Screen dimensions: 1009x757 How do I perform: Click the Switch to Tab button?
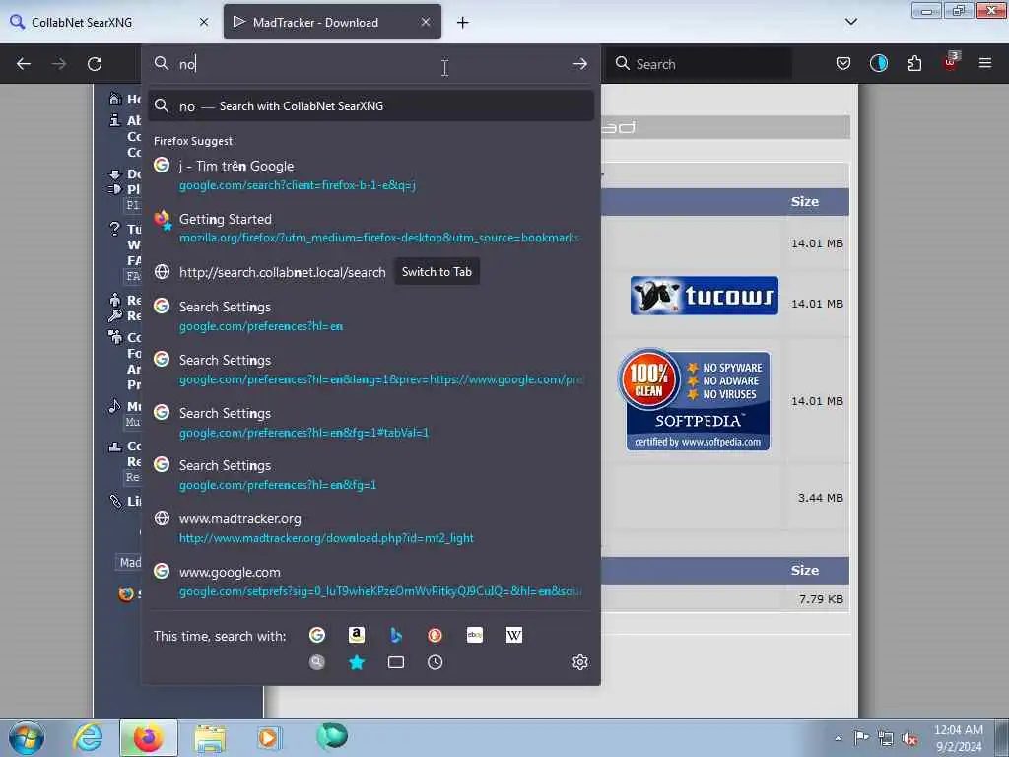coord(437,272)
